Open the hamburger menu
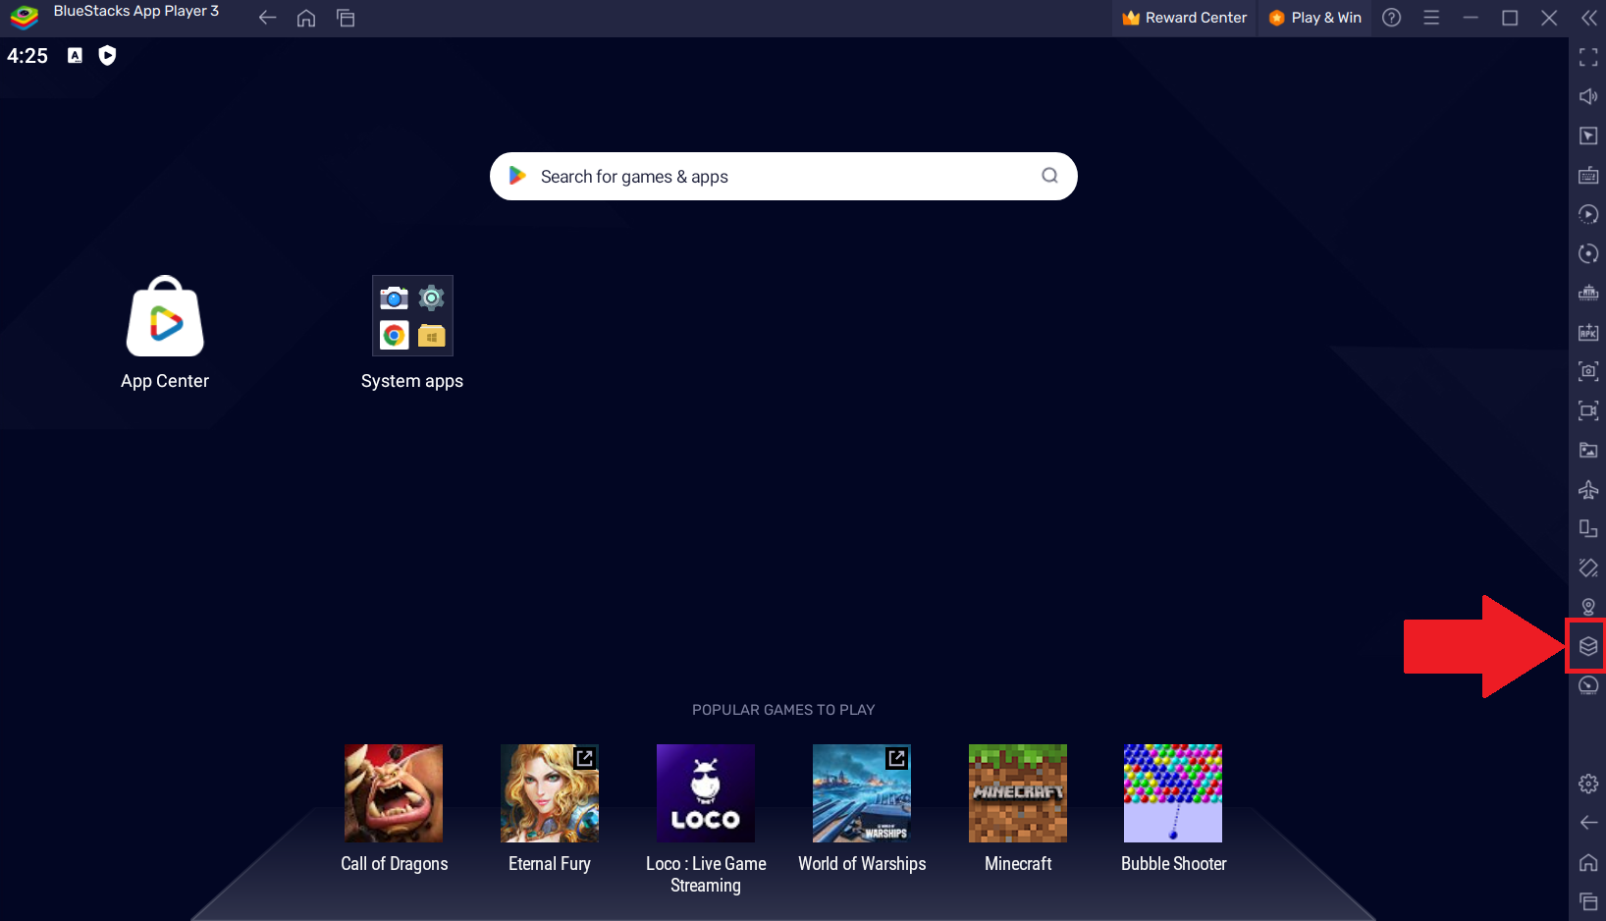This screenshot has width=1606, height=921. coord(1431,17)
